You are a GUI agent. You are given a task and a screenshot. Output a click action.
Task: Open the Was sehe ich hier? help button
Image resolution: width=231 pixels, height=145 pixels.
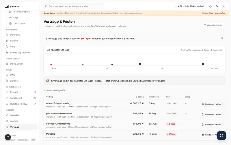click(214, 25)
